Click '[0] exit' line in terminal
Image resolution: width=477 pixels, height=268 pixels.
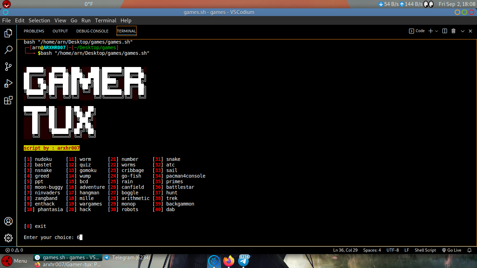tap(35, 226)
